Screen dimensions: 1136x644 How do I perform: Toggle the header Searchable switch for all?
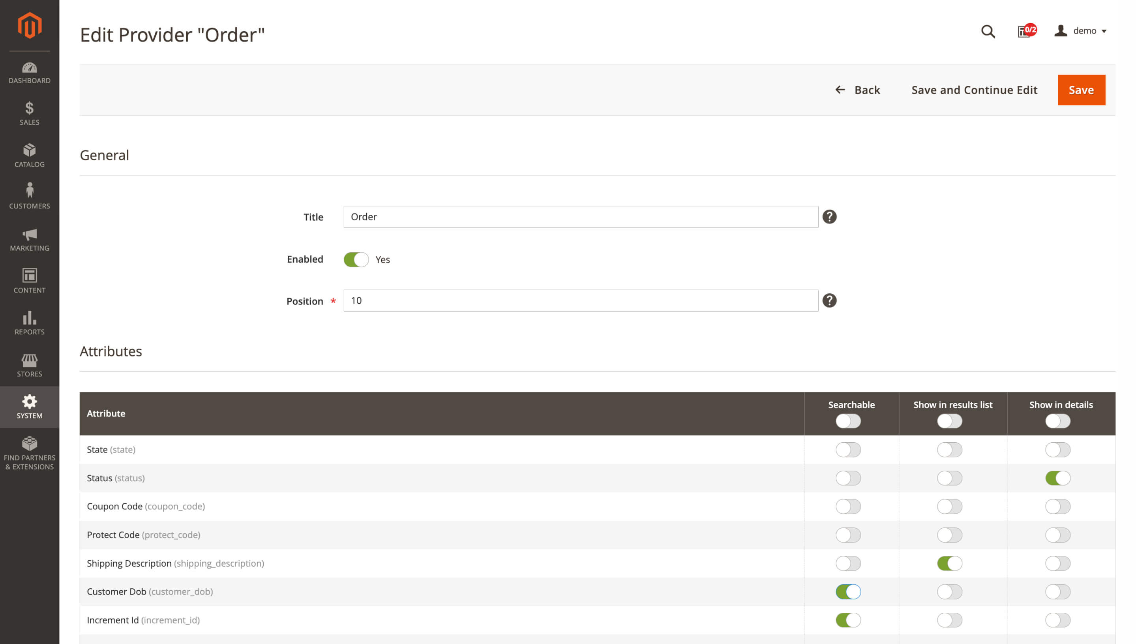tap(848, 421)
